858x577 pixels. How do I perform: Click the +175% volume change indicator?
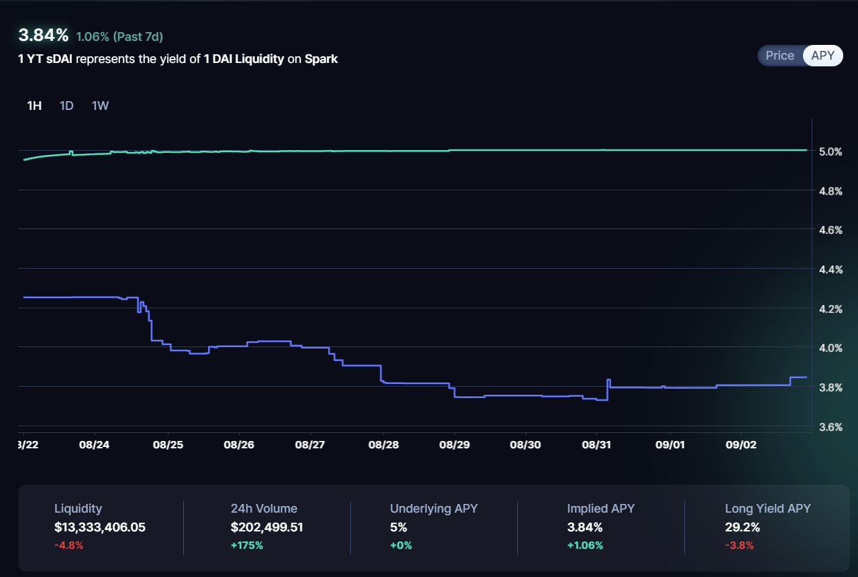[247, 546]
